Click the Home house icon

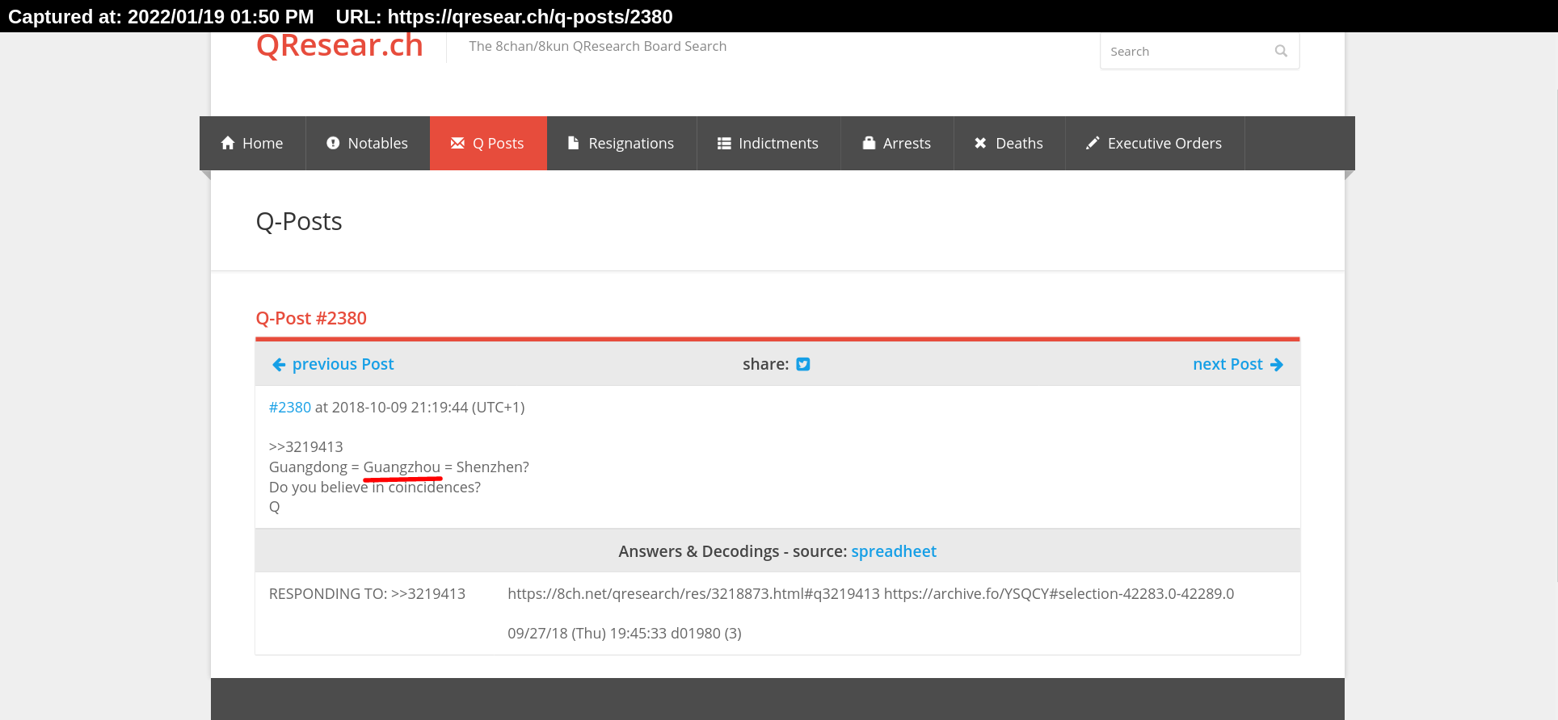(228, 143)
